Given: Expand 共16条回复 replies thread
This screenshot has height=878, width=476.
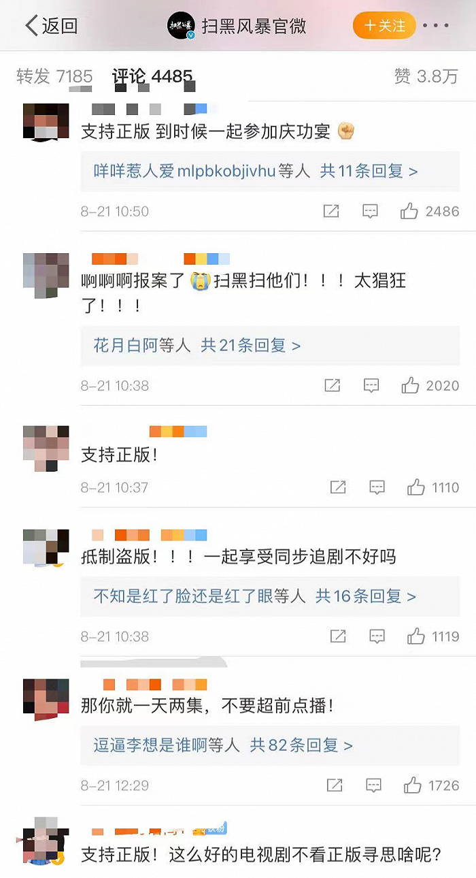Looking at the screenshot, I should tap(366, 597).
